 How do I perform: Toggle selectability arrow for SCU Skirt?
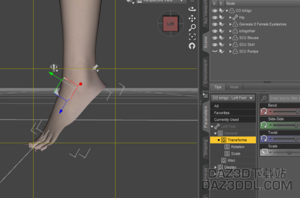(222, 44)
